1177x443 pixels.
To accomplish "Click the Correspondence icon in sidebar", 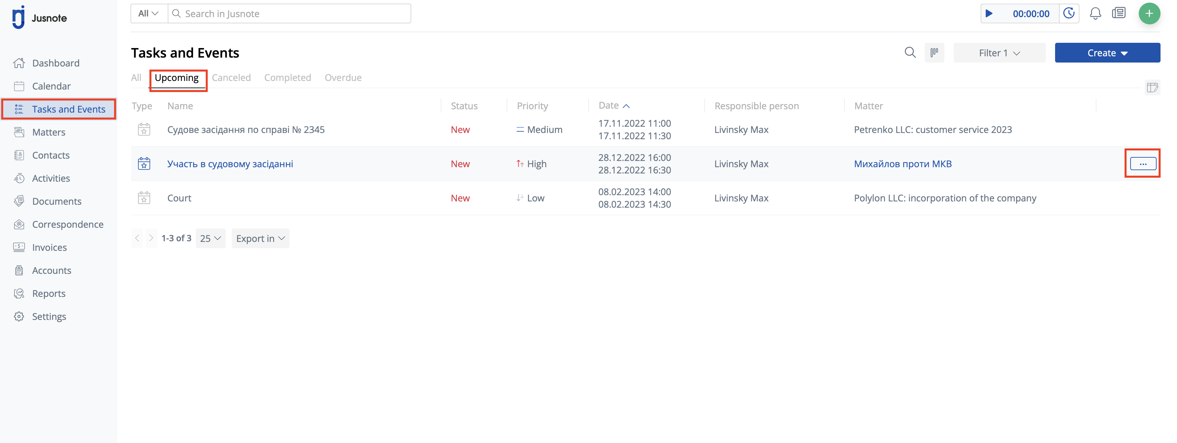I will (x=19, y=224).
